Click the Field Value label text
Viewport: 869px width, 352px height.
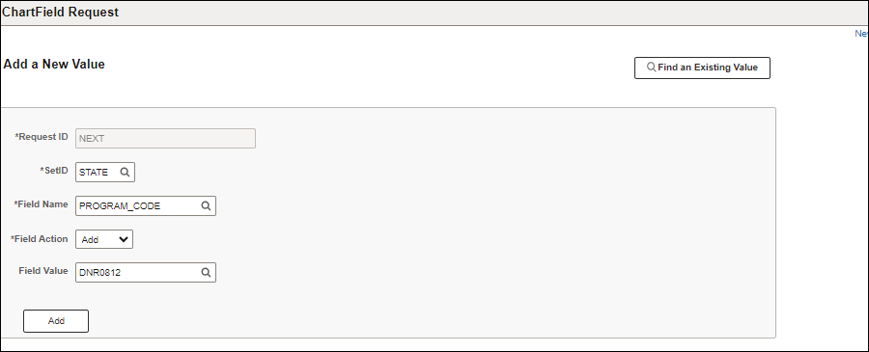(x=43, y=271)
